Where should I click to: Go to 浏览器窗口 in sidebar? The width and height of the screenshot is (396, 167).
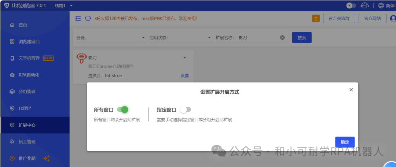(29, 41)
